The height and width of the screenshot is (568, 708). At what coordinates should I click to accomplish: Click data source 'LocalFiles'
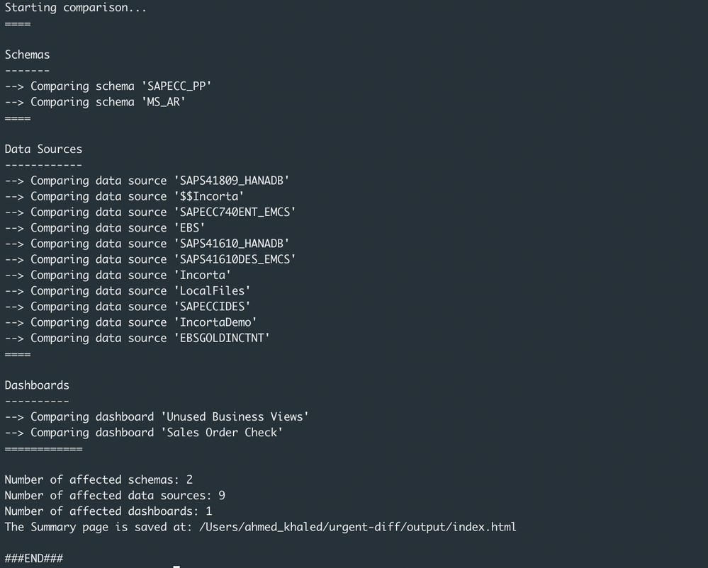(x=212, y=290)
